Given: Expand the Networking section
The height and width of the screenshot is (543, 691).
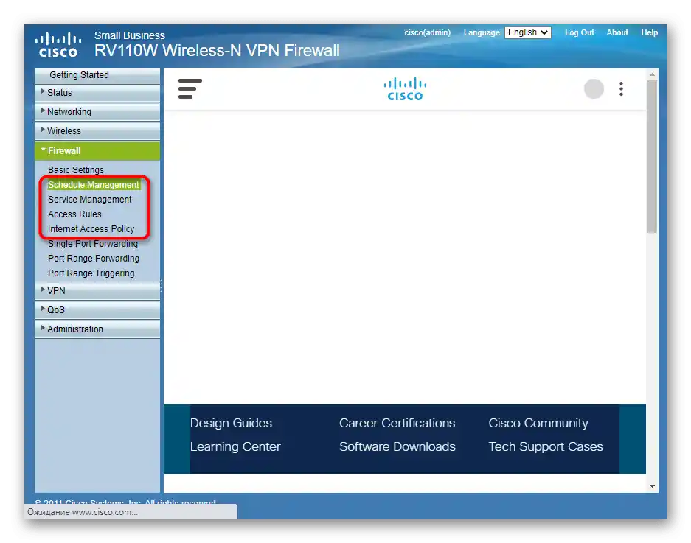Looking at the screenshot, I should click(97, 112).
